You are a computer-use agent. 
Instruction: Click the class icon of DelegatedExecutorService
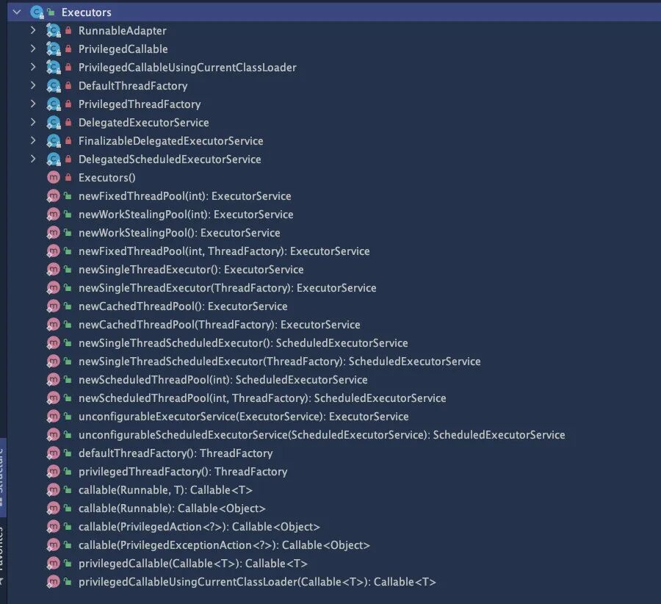pos(53,123)
